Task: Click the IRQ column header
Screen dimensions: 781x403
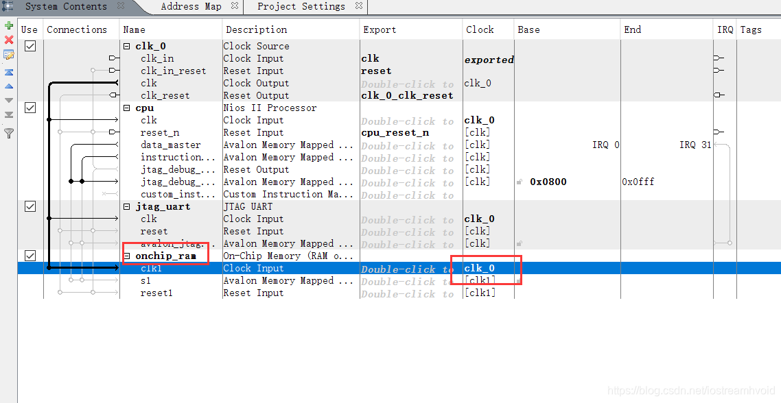Action: (725, 29)
